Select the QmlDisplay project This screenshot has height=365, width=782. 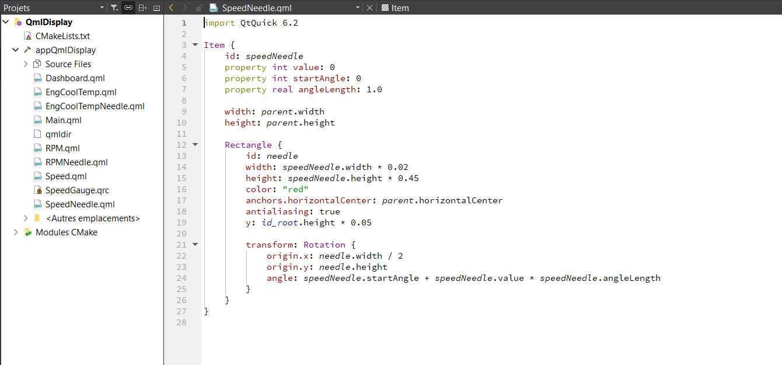click(49, 22)
